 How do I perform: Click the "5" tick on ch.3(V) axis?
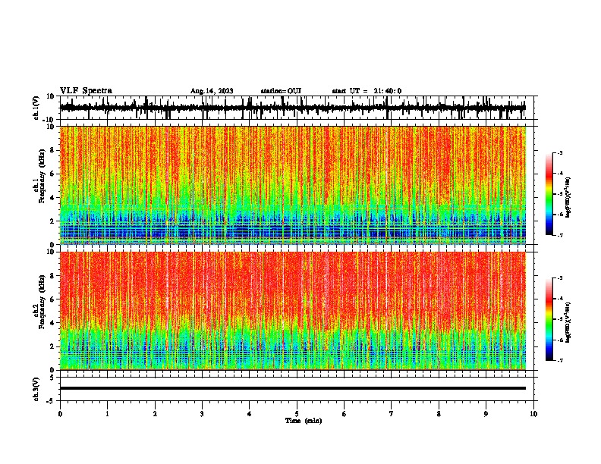(52, 377)
